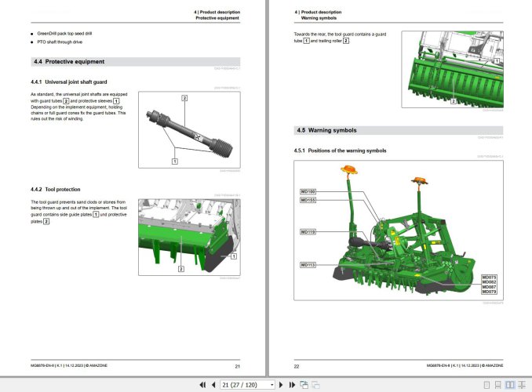Click the 4.5 Warning symbols heading
The height and width of the screenshot is (392, 532).
(326, 130)
